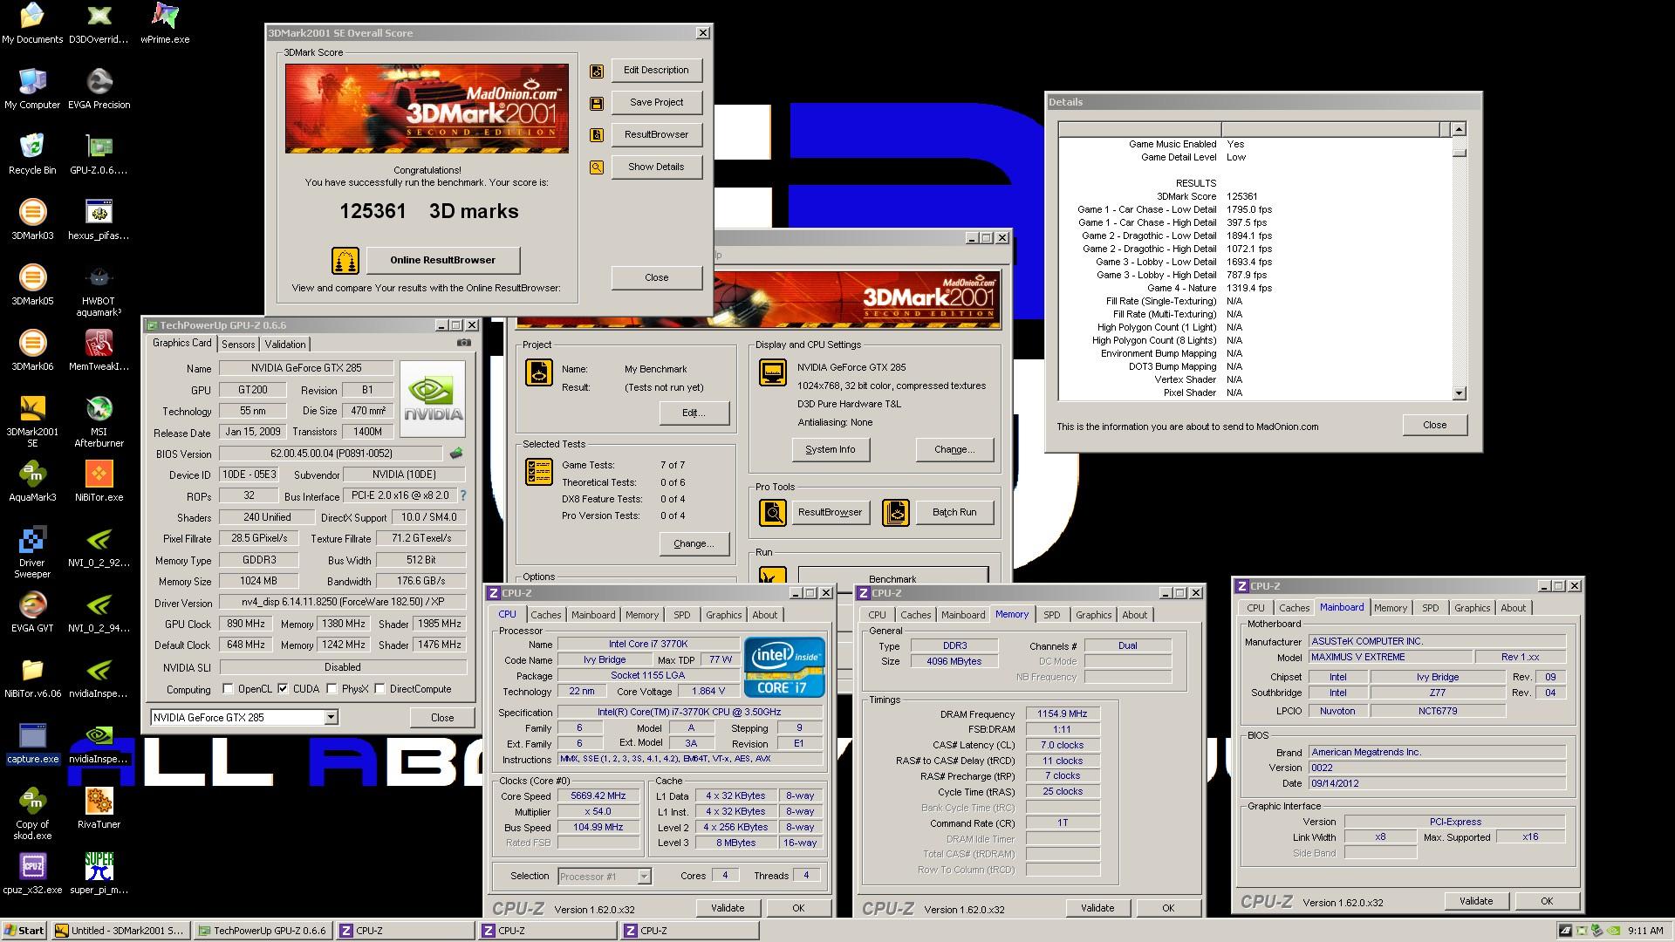This screenshot has height=942, width=1675.
Task: Click the scroll up arrow in the Details window
Action: click(1459, 129)
